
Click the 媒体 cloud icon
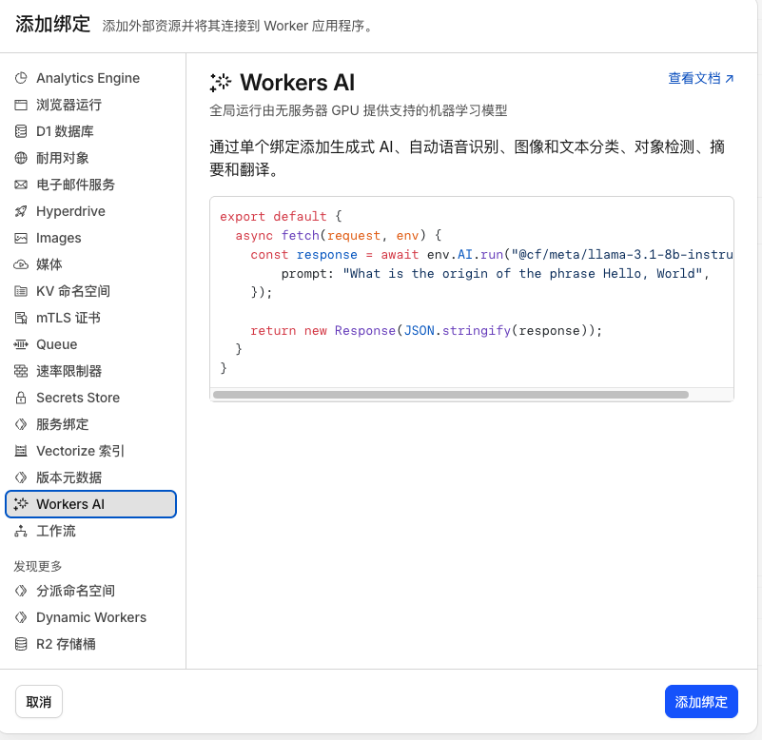(x=21, y=264)
